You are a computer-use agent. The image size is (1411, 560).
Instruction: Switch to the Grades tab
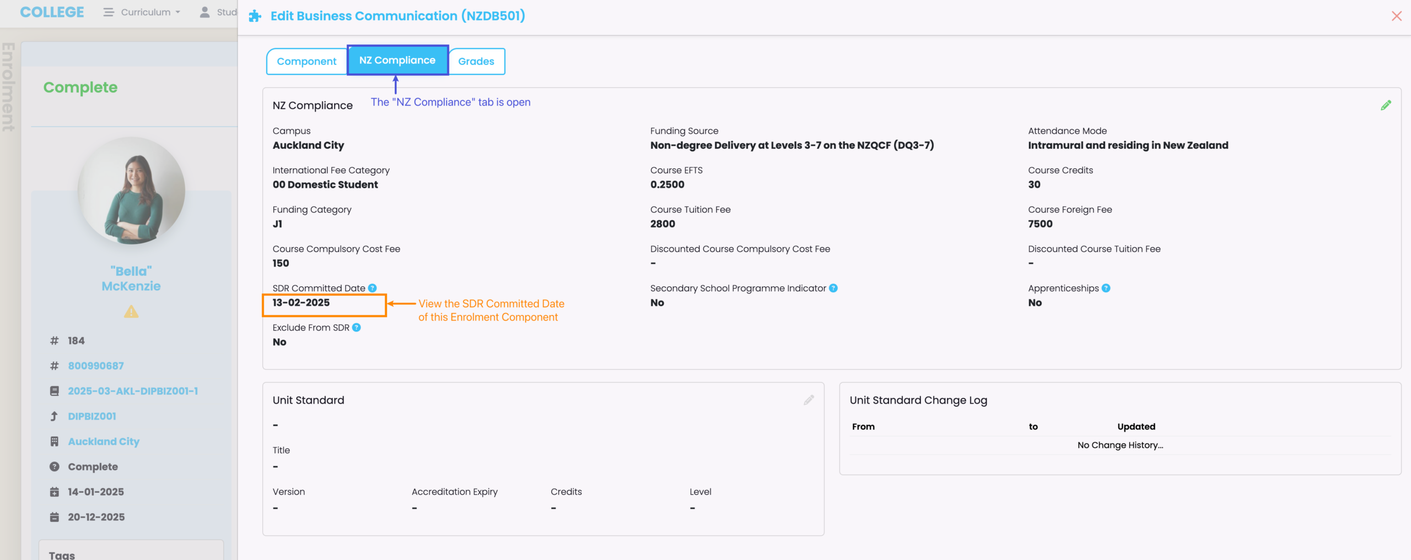(x=476, y=61)
